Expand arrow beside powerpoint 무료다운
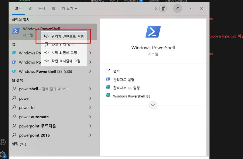 point(90,126)
